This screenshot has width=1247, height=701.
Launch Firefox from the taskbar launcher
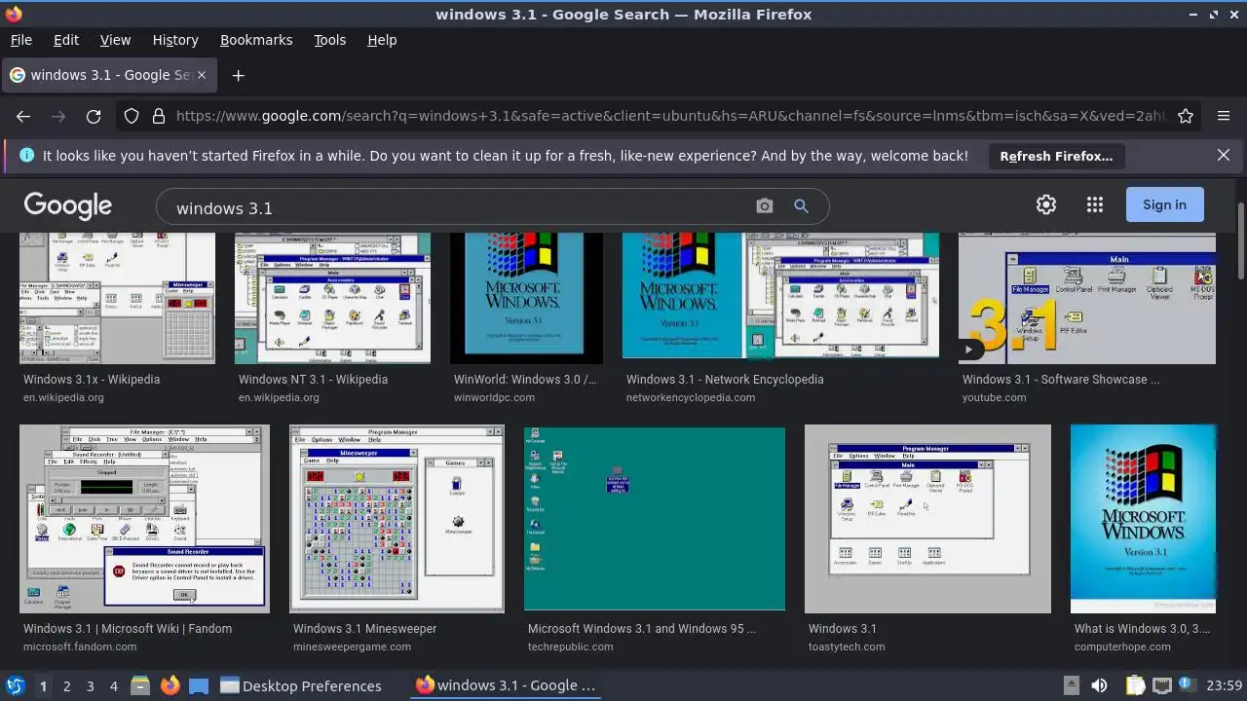pos(170,685)
